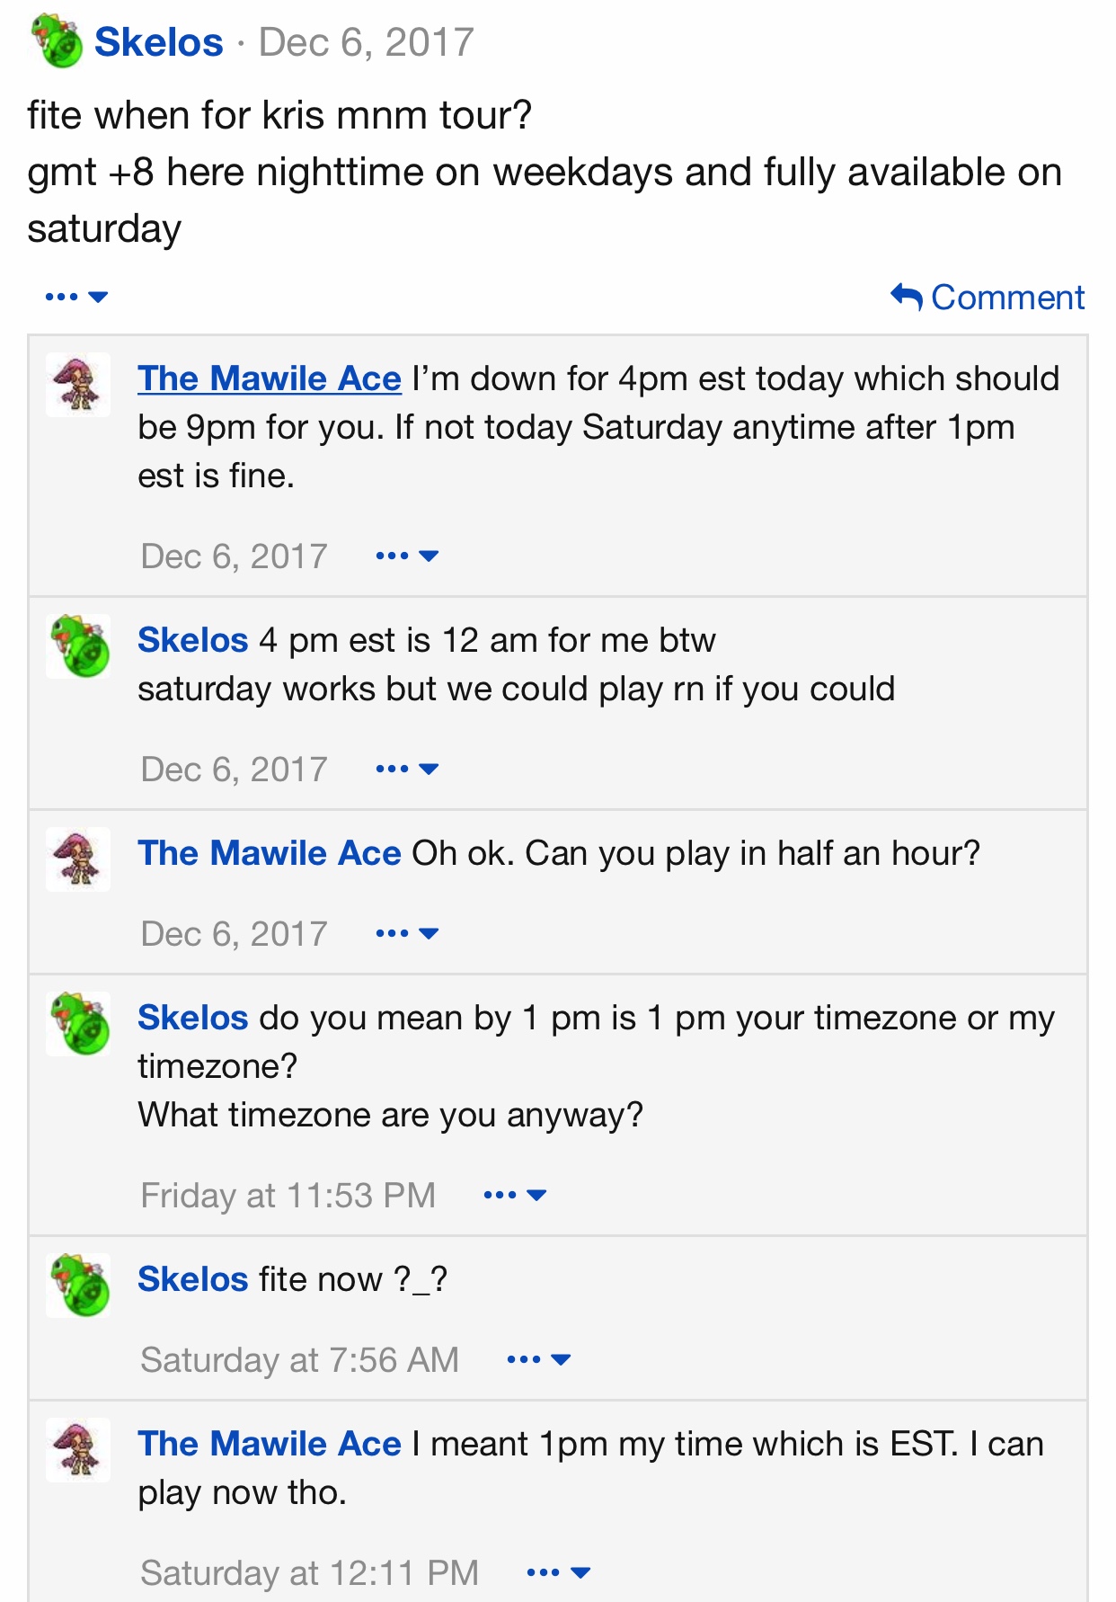This screenshot has width=1116, height=1602.
Task: Expand options beside Friday 11:53 PM
Action: click(515, 1195)
